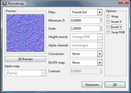Click the Height source label
The width and height of the screenshot is (131, 93).
point(58,37)
